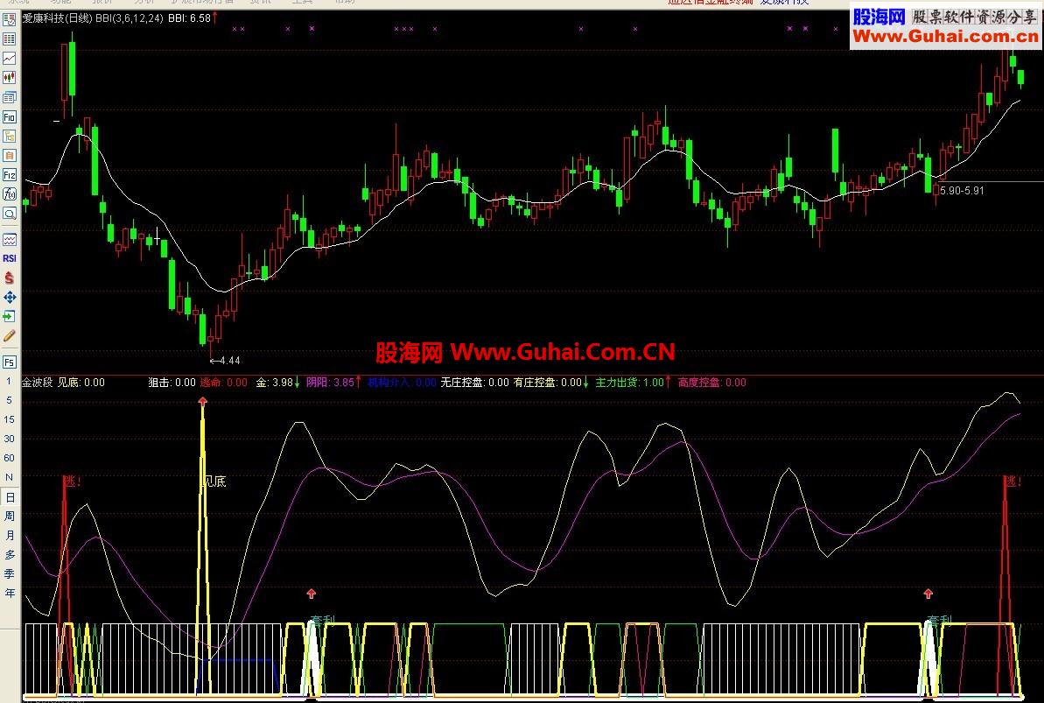Click the 爱康科技(日线) chart title
This screenshot has height=703, width=1044.
[x=57, y=18]
